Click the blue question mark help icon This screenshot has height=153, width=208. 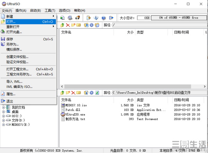pyautogui.click(x=104, y=18)
